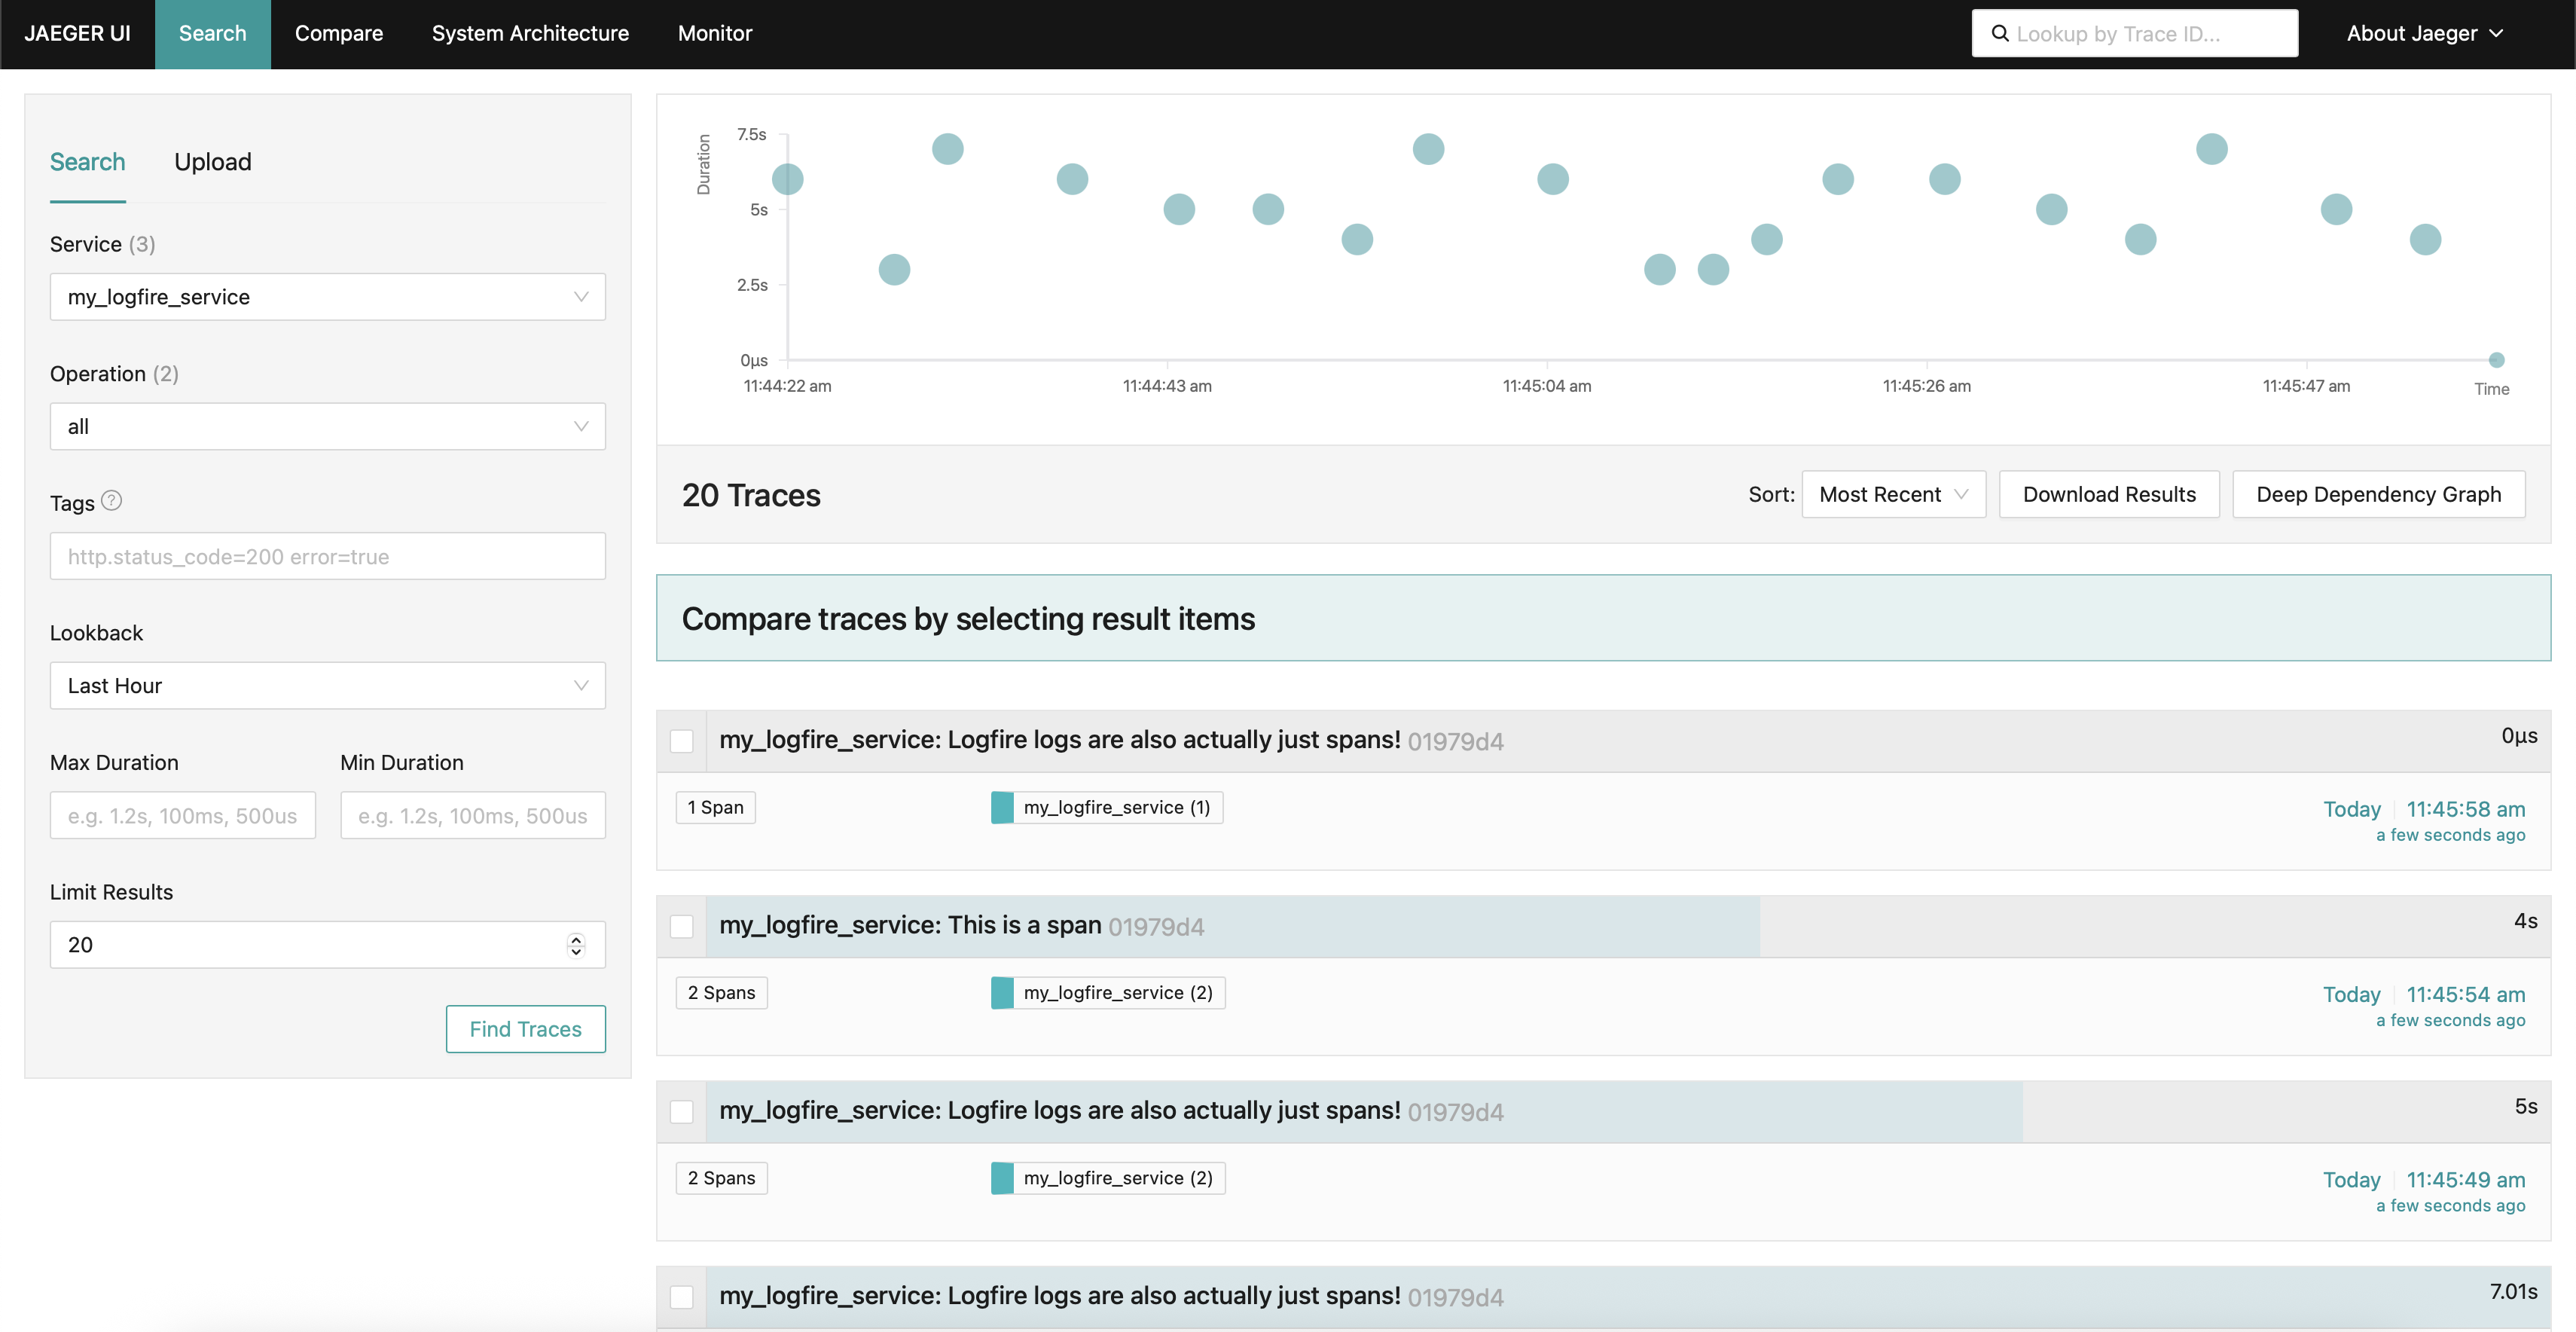The width and height of the screenshot is (2576, 1332).
Task: Click the JAEGER UI logo text
Action: [77, 34]
